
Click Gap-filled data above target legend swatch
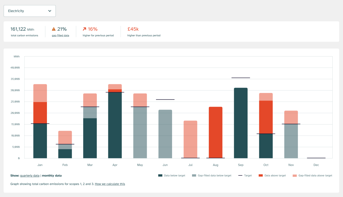click(294, 176)
